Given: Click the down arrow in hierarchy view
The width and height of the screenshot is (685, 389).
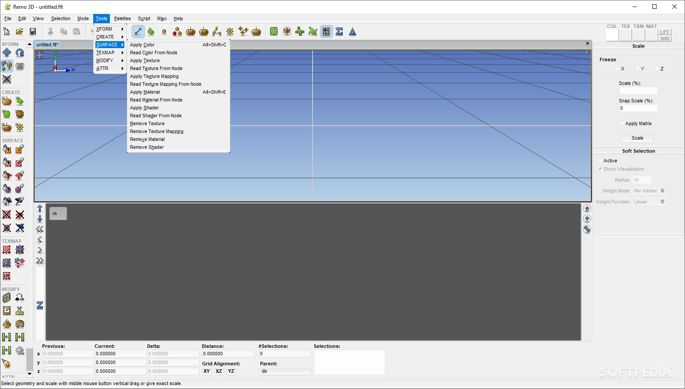Looking at the screenshot, I should pos(40,218).
